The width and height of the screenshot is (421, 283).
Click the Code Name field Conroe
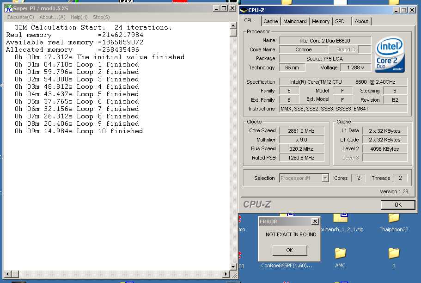[304, 49]
